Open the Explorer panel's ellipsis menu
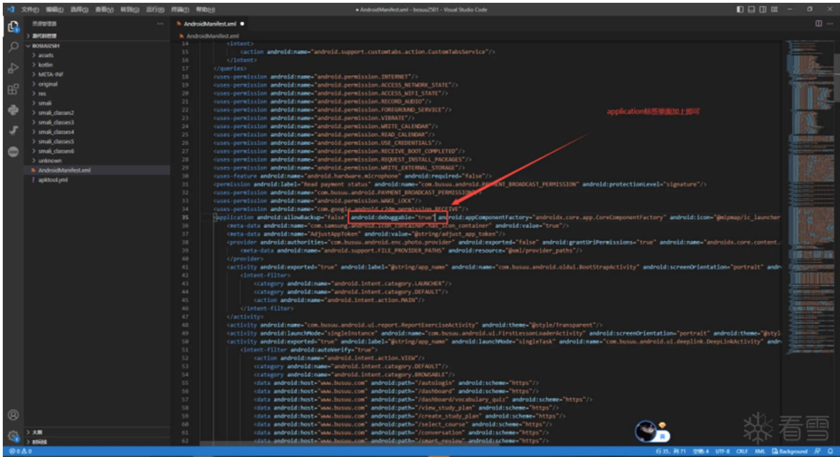The image size is (840, 457). pos(160,24)
